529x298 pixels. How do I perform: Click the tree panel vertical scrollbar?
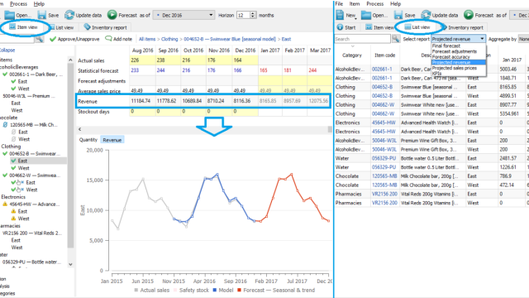click(70, 156)
